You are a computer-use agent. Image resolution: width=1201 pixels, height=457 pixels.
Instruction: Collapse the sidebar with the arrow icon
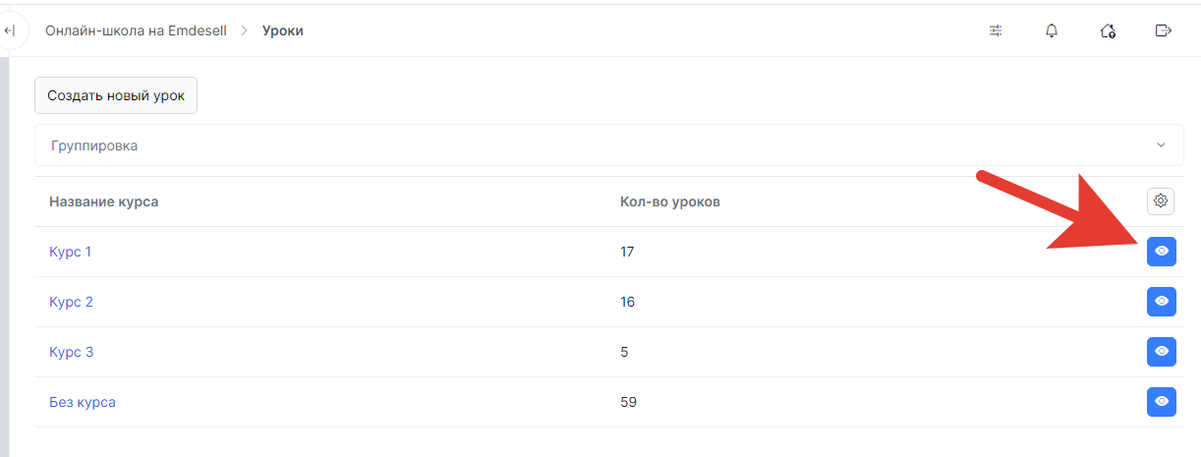[x=9, y=31]
